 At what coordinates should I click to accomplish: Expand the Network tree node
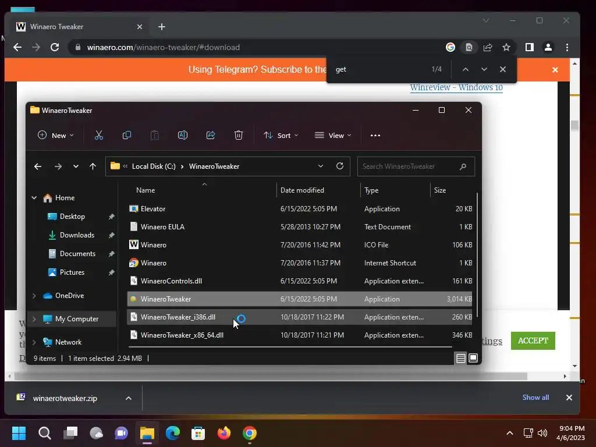[x=34, y=342]
